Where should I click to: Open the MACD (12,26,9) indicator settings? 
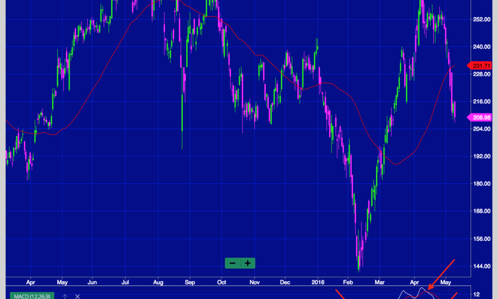pyautogui.click(x=31, y=296)
